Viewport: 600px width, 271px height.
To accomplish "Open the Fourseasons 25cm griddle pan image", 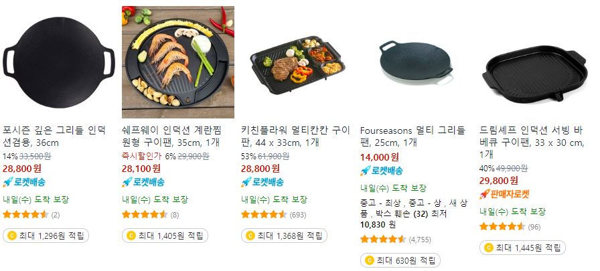I will pos(417,62).
